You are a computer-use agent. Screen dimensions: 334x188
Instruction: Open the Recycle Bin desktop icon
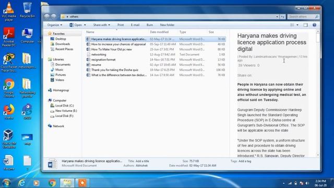(x=27, y=9)
